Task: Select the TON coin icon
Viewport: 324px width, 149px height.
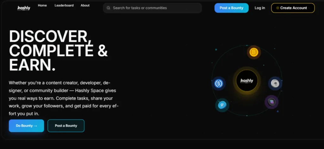Action: pyautogui.click(x=222, y=105)
